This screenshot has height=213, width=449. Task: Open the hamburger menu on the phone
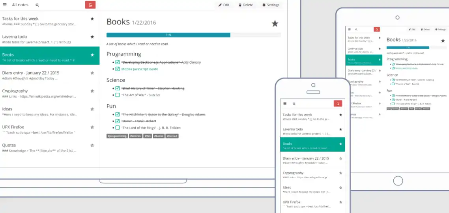coord(284,104)
